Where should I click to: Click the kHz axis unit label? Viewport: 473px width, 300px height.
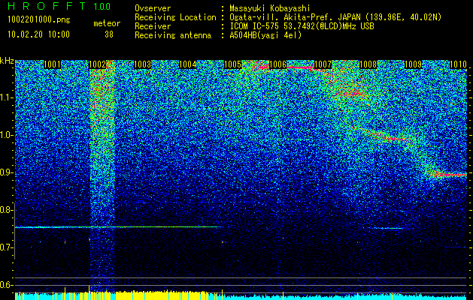click(7, 61)
